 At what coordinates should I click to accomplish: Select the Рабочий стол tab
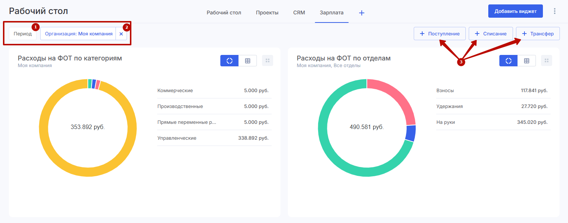coord(224,13)
